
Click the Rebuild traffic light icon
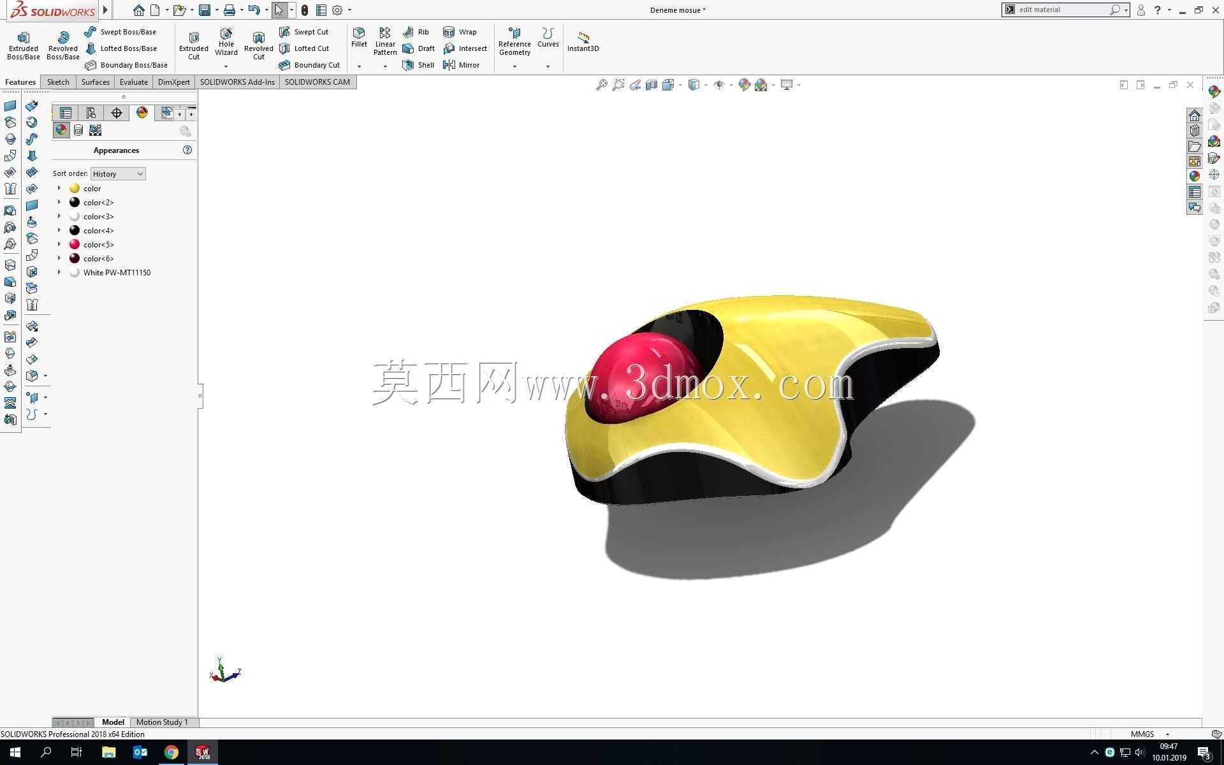(305, 10)
